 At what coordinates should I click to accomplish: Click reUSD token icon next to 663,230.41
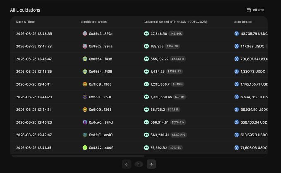point(147,135)
